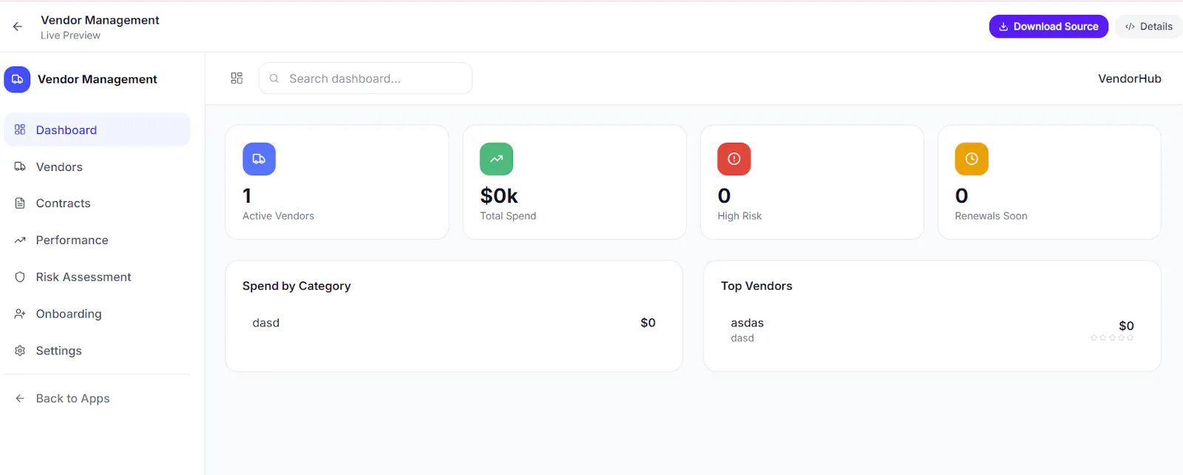Image resolution: width=1183 pixels, height=475 pixels.
Task: Click the star rating for asdas vendor
Action: click(1112, 338)
